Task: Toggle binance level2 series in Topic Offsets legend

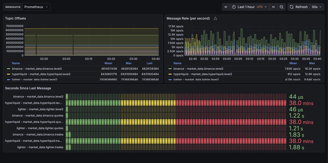Action: click(x=37, y=69)
